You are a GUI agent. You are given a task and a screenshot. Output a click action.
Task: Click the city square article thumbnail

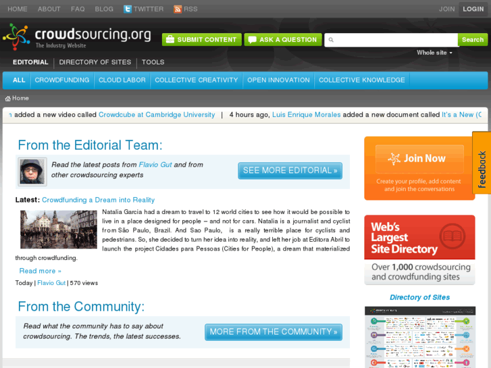(59, 230)
